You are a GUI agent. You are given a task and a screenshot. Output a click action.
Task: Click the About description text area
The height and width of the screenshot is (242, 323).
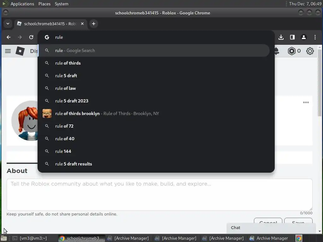tap(159, 195)
